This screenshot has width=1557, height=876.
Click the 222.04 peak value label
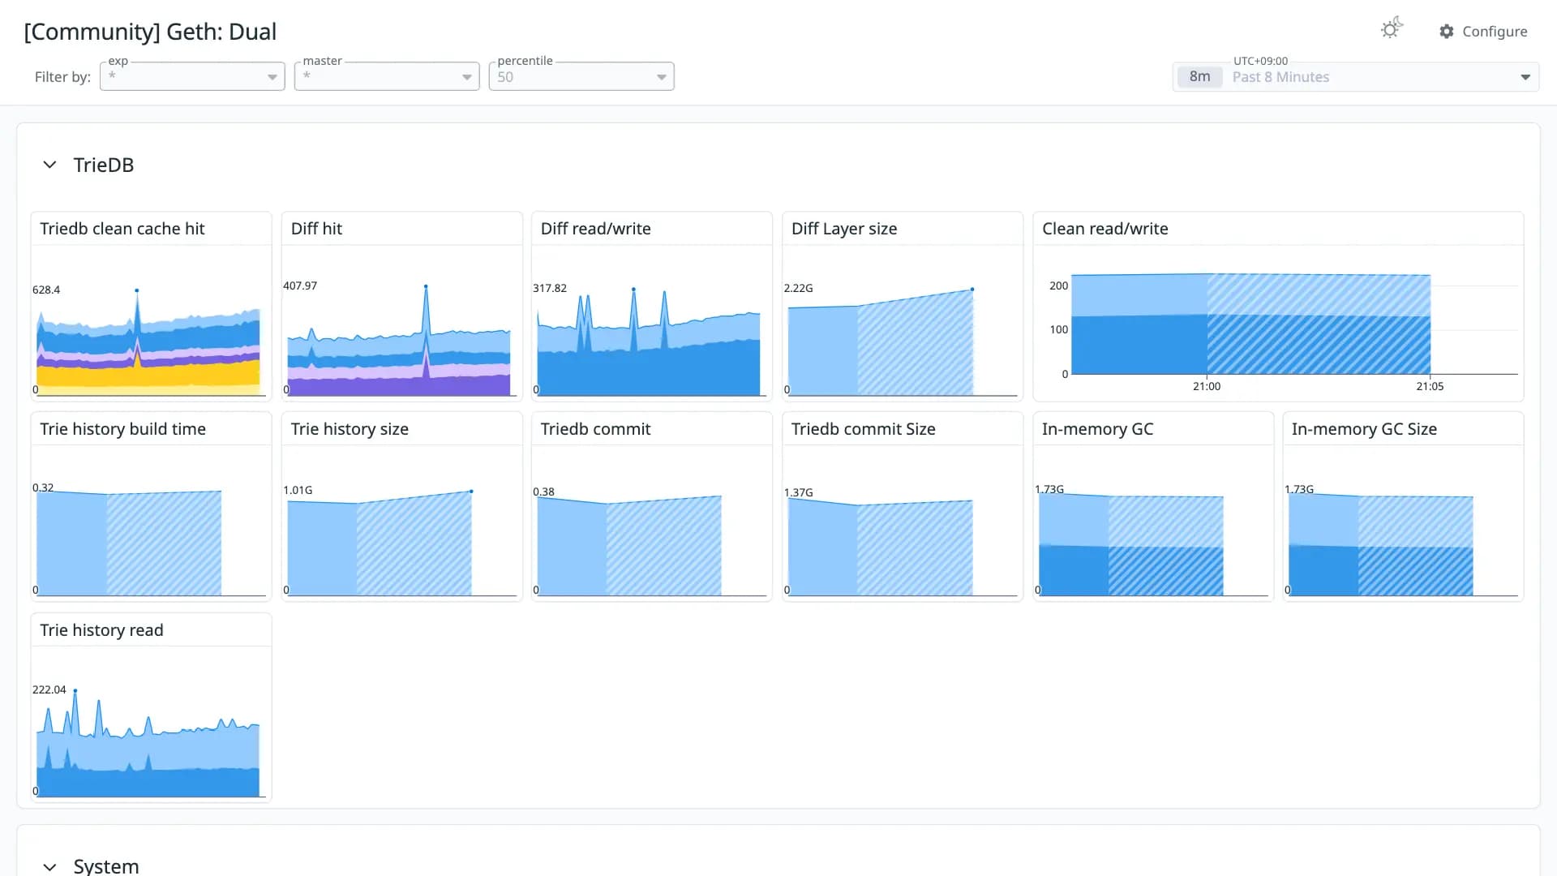(49, 689)
